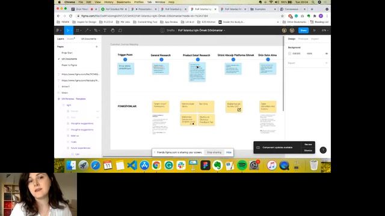Image resolution: width=385 pixels, height=216 pixels.
Task: Edit the background opacity percentage field
Action: coord(309,53)
